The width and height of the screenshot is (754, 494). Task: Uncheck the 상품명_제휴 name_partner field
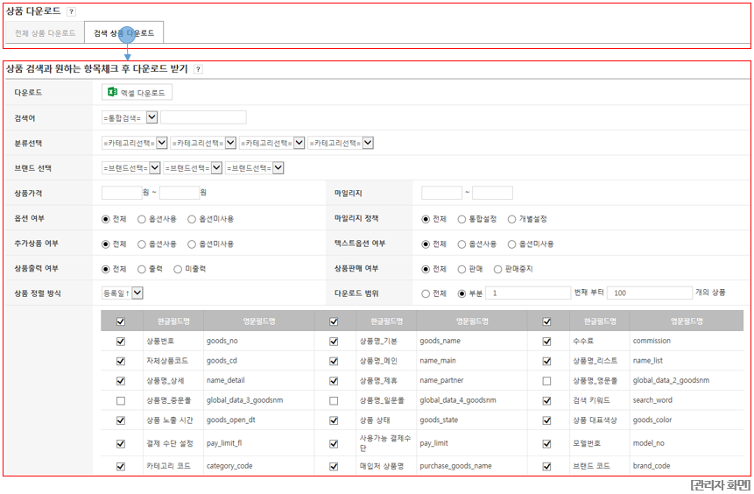click(x=334, y=381)
